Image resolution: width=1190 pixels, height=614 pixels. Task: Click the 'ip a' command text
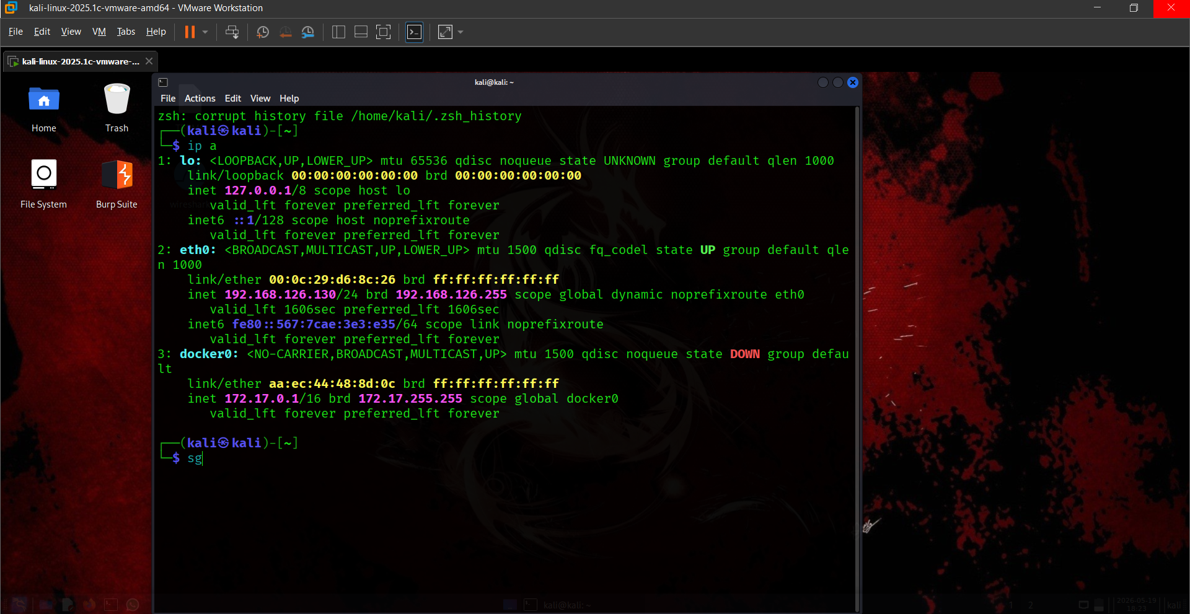pyautogui.click(x=202, y=146)
